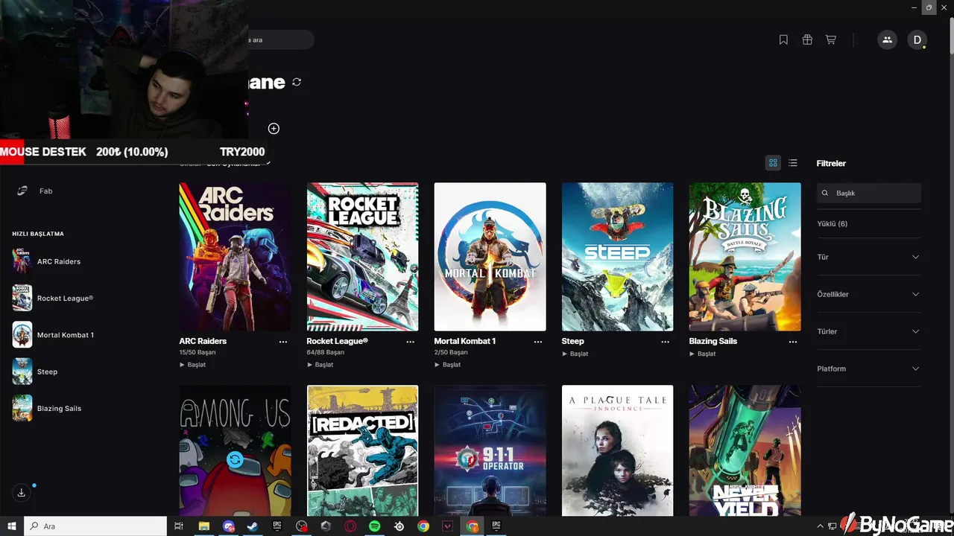The height and width of the screenshot is (536, 954).
Task: Open the Blazing Sails cover art
Action: pos(745,257)
